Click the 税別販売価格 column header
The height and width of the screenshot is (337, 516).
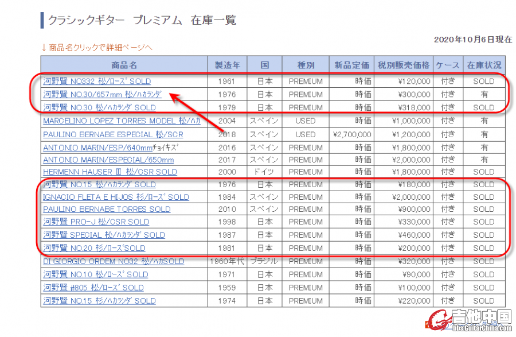(404, 65)
